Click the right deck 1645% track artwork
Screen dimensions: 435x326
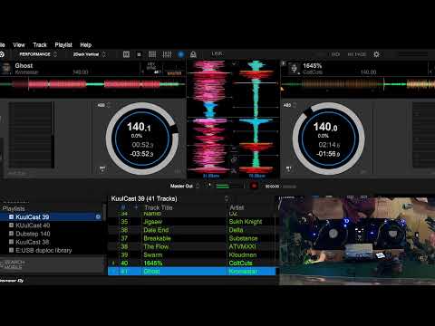[x=294, y=68]
